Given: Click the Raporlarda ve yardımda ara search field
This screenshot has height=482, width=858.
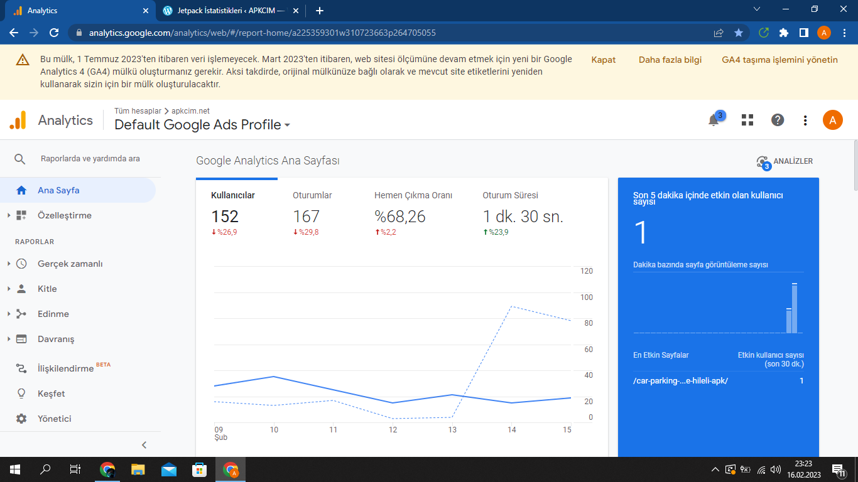Looking at the screenshot, I should tap(90, 159).
